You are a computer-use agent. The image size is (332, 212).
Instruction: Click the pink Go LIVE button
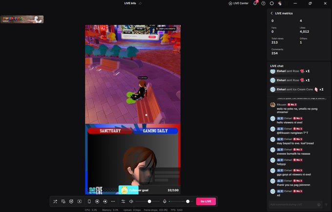tap(206, 201)
